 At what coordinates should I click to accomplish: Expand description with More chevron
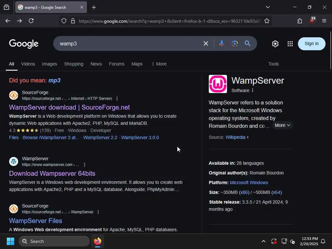pos(282,125)
